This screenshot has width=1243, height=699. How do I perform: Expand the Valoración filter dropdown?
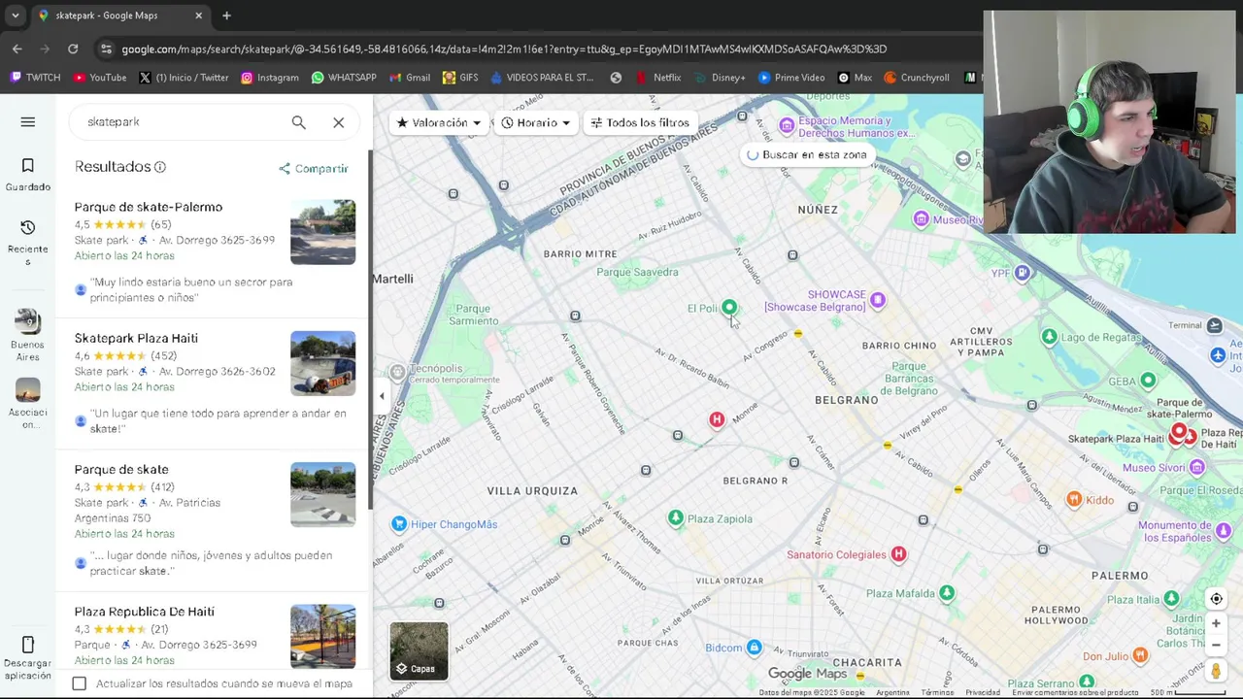[x=439, y=123]
